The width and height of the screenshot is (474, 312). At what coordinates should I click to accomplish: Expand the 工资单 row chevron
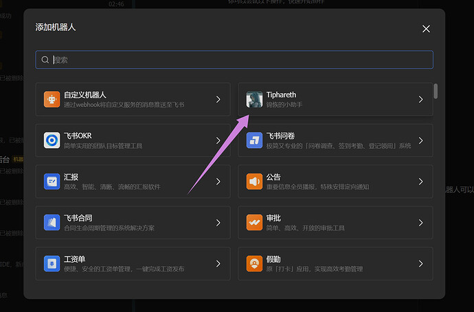(x=218, y=263)
